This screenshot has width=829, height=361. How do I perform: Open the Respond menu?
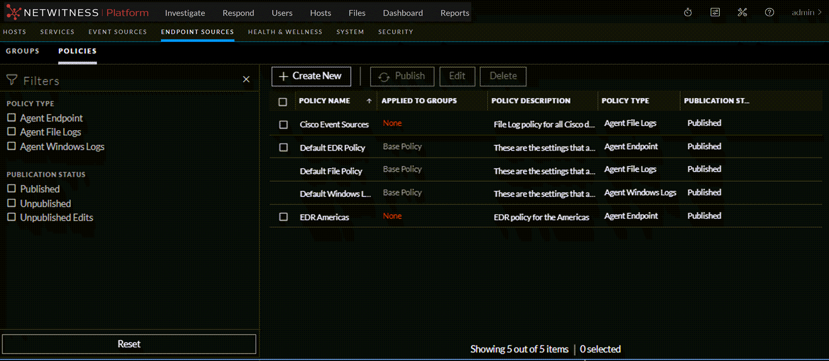(x=238, y=13)
